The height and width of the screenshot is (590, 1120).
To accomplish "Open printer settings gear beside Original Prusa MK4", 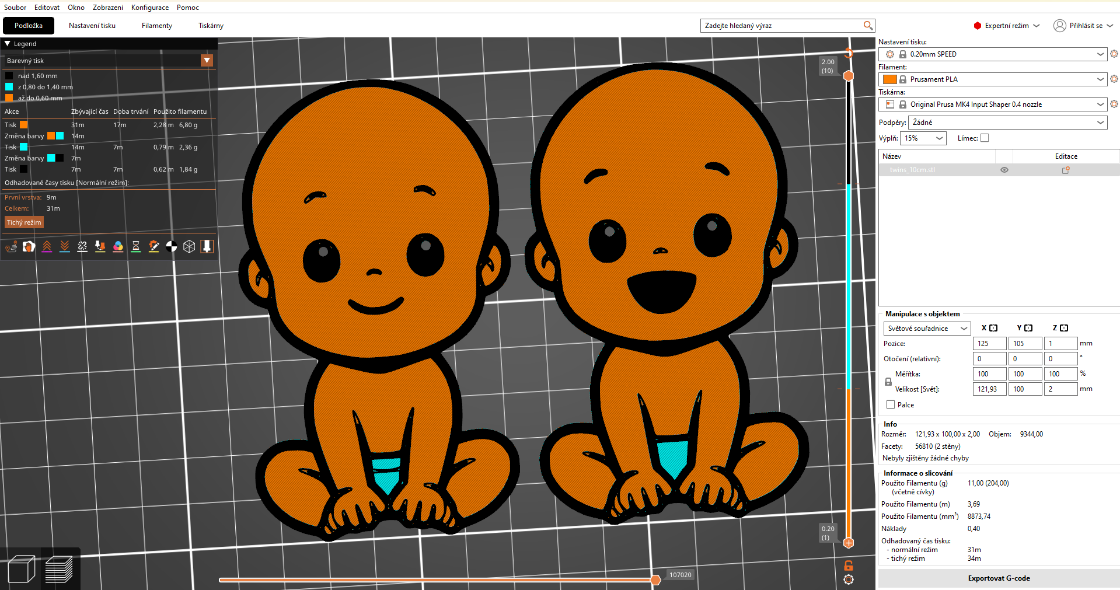I will (1114, 104).
